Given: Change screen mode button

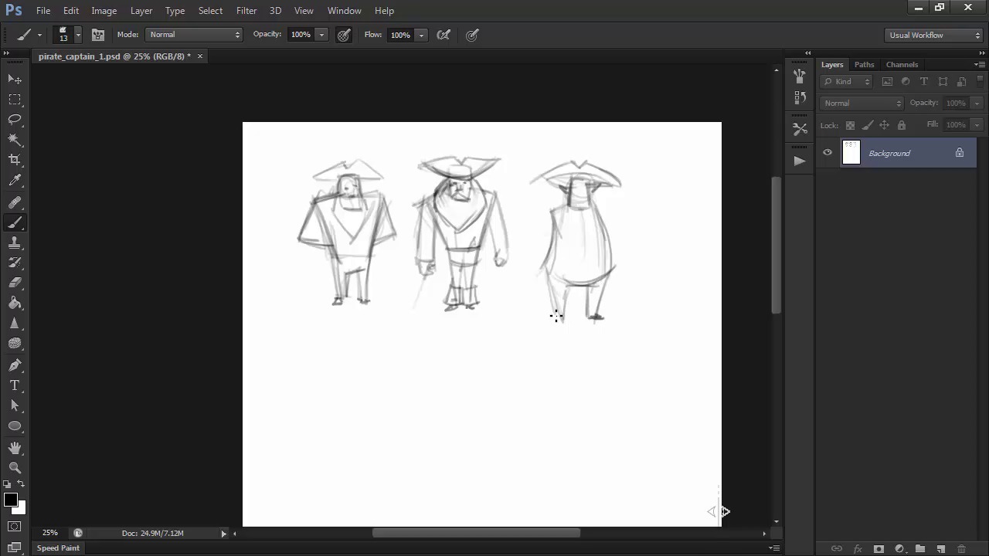Looking at the screenshot, I should pos(15,548).
